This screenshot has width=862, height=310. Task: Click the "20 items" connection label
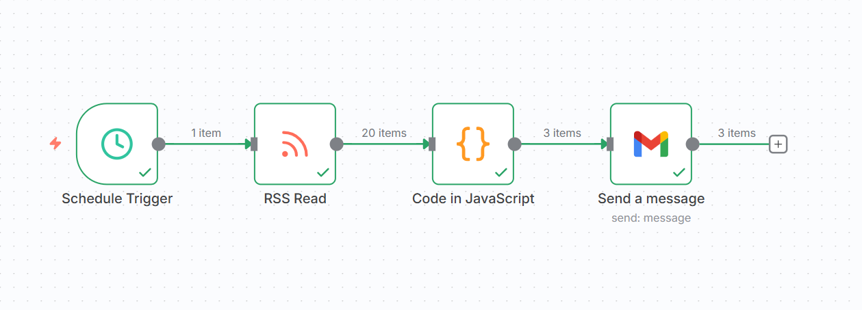coord(384,133)
